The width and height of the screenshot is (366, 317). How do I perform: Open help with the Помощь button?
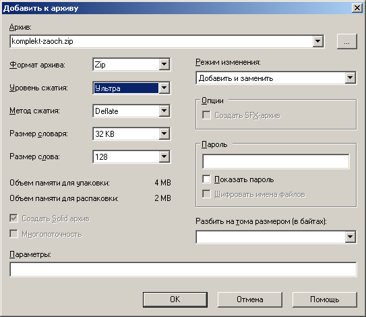coord(325,299)
